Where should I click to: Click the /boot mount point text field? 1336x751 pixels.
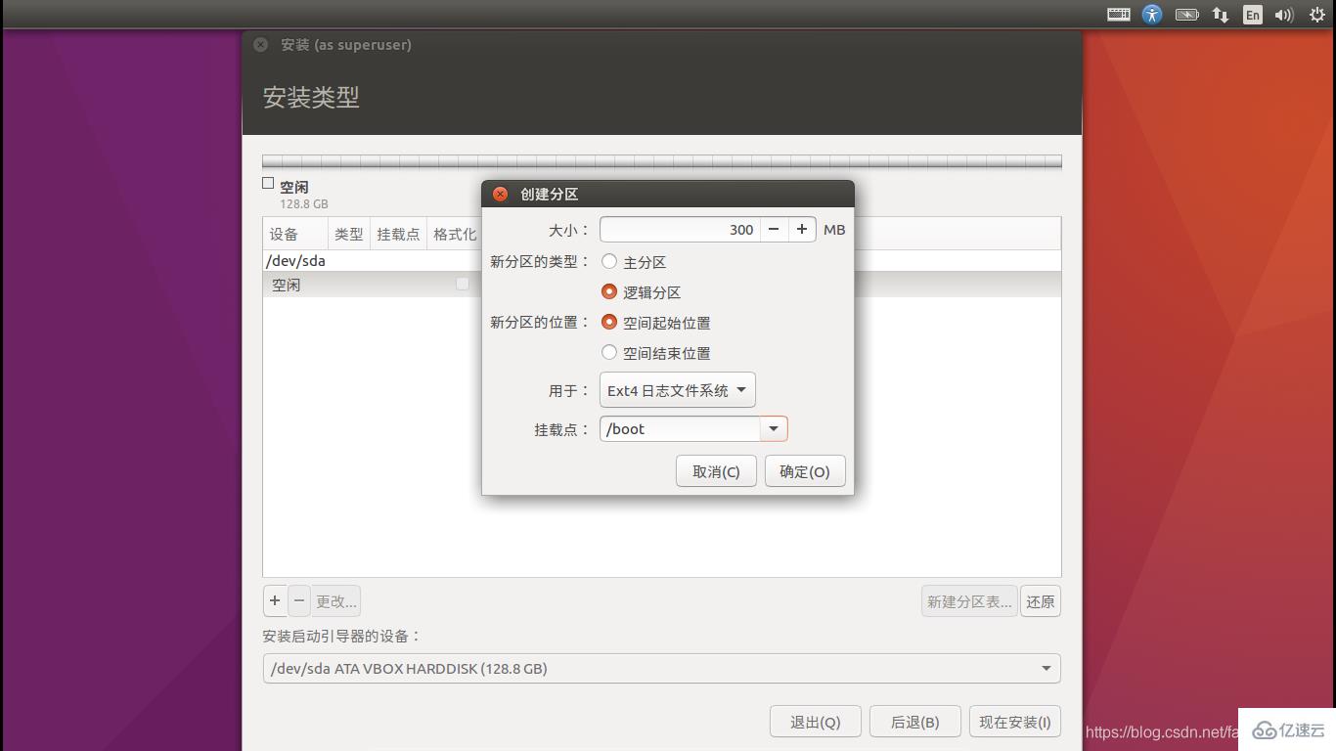[x=680, y=428]
